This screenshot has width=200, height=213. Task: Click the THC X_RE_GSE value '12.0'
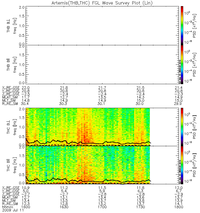click(x=179, y=188)
